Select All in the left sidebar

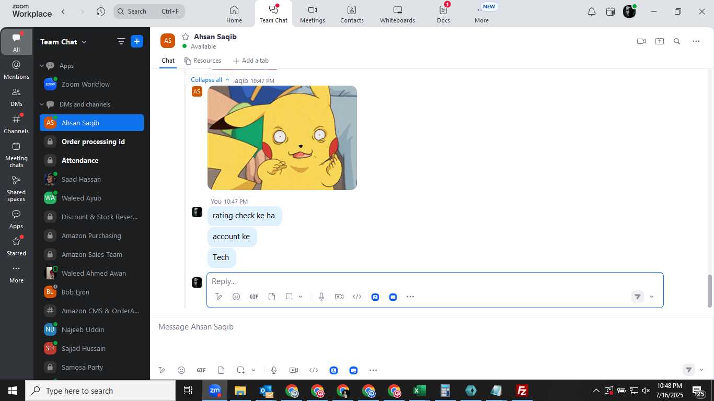click(16, 42)
